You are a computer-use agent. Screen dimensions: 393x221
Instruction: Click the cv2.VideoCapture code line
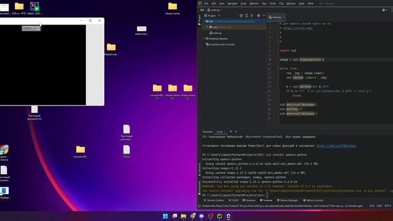tap(302, 60)
